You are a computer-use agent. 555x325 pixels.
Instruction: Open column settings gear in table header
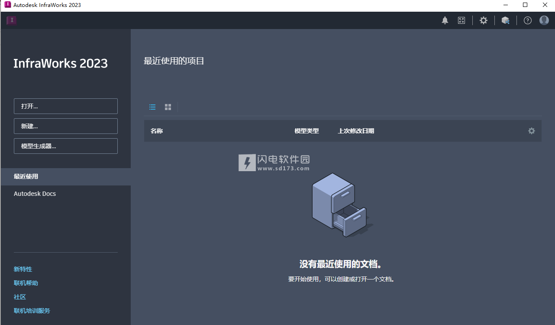[x=532, y=131]
